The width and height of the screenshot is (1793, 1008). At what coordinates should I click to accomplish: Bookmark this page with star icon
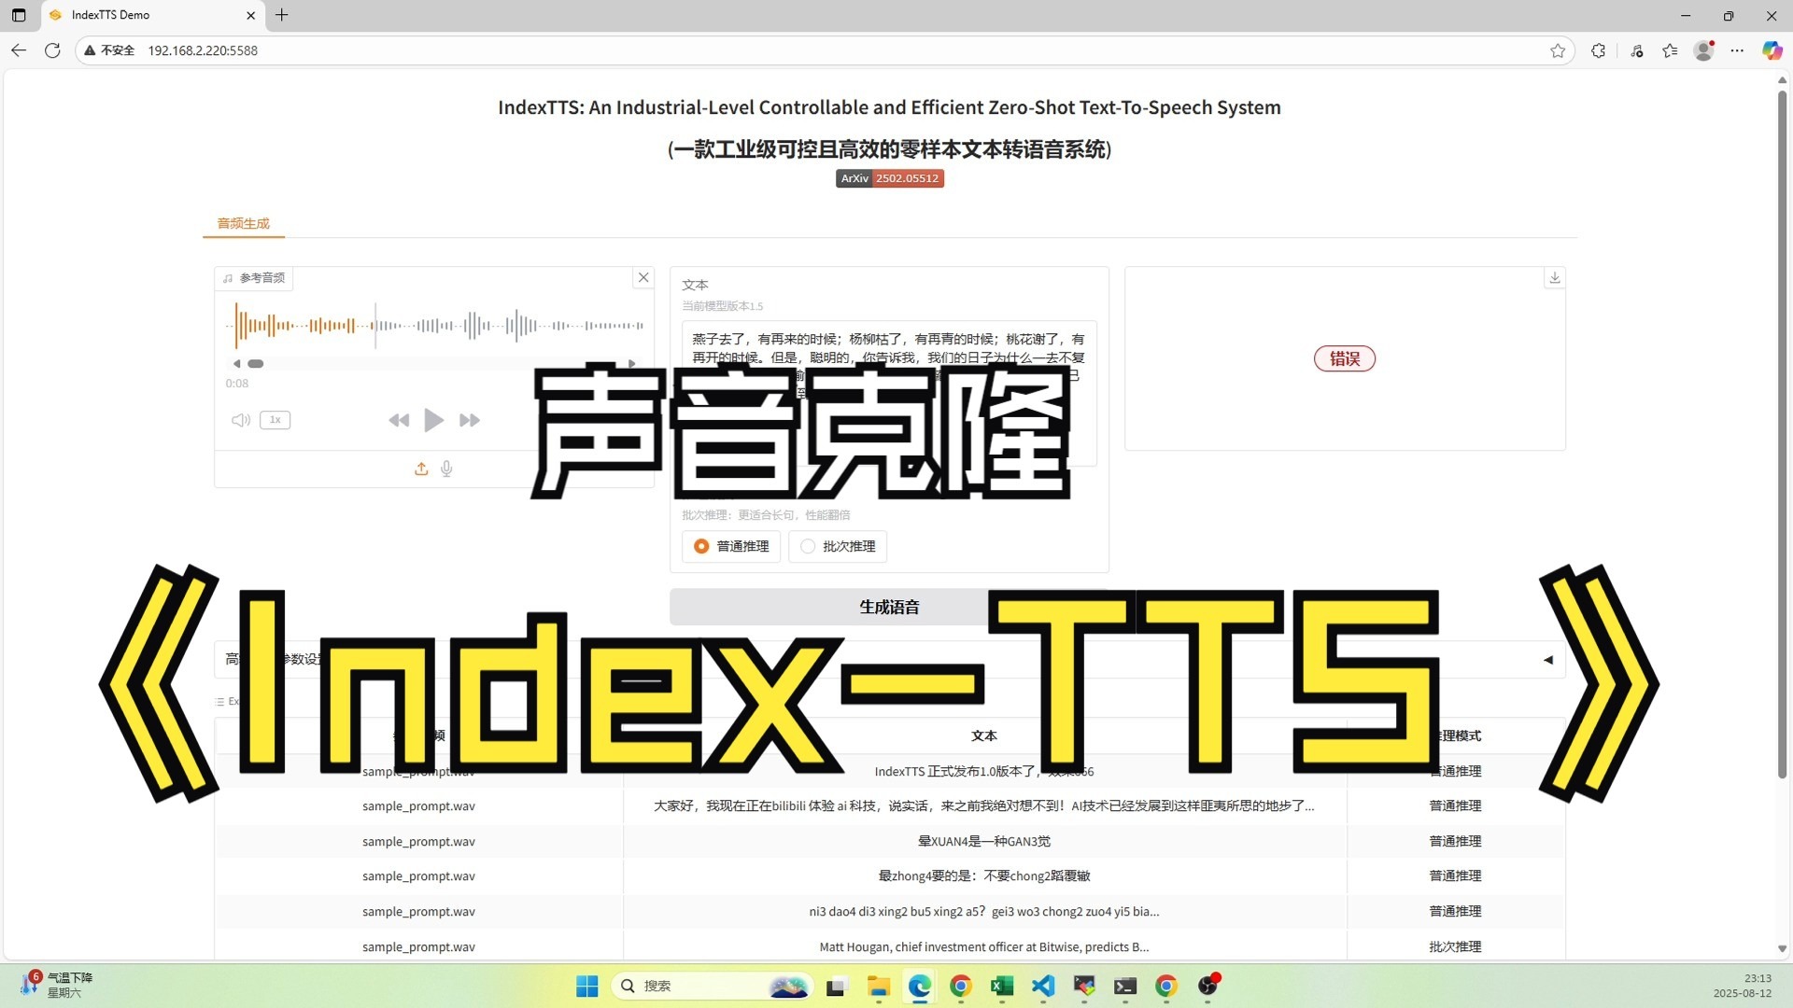tap(1558, 50)
